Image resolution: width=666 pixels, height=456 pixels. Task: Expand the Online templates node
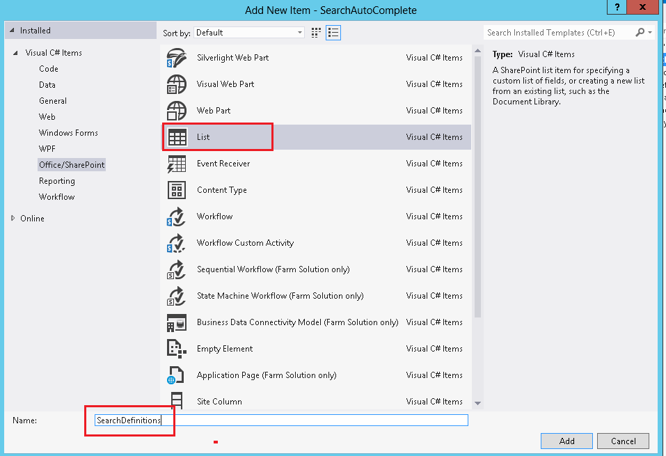click(x=13, y=218)
